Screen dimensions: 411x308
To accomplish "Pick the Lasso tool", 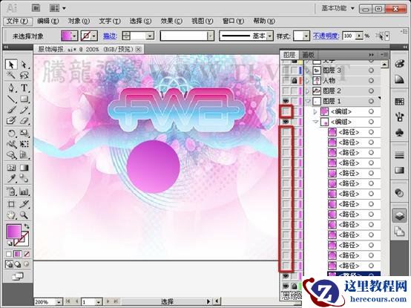I will (24, 76).
